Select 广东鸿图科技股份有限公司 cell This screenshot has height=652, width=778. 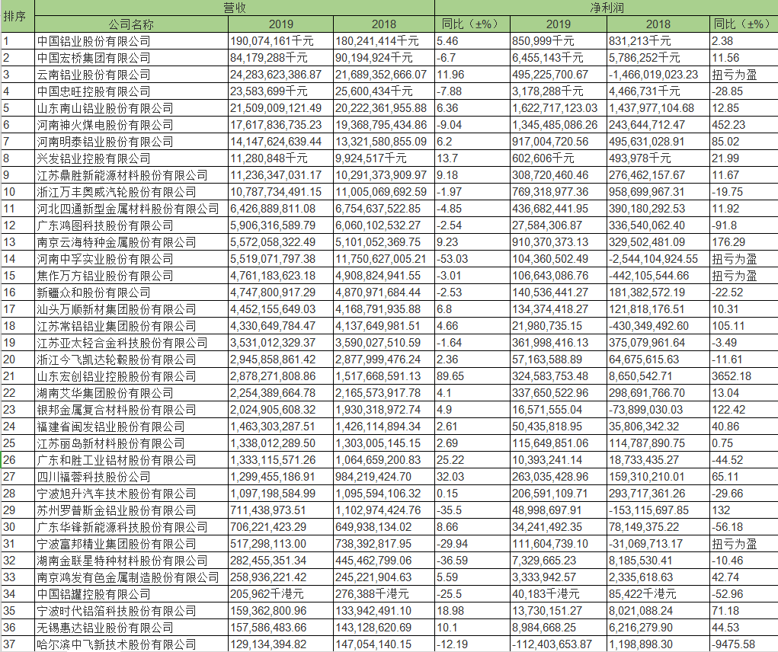click(x=132, y=225)
